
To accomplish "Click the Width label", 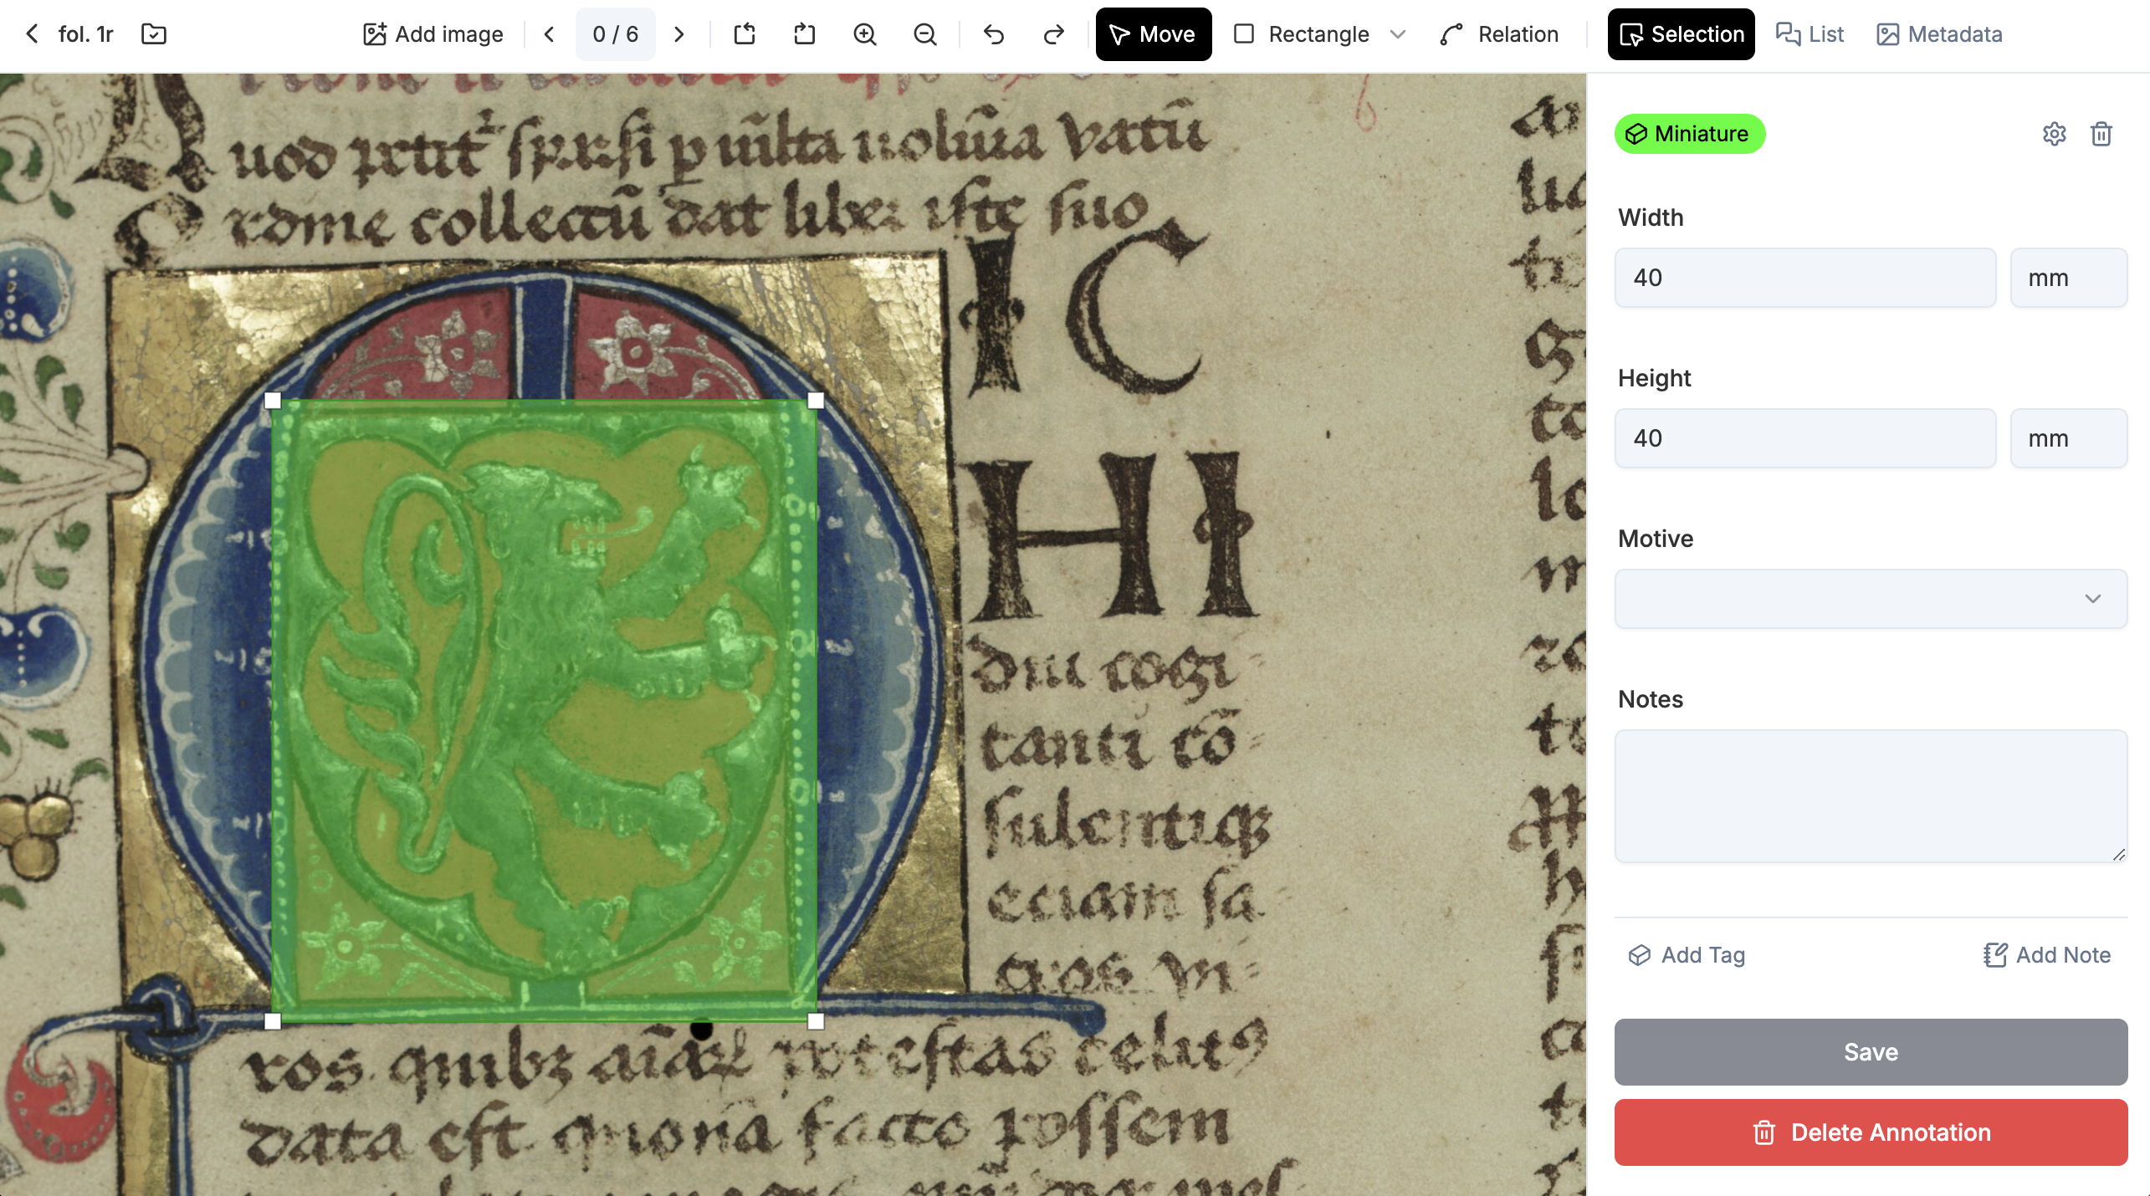I will tap(1651, 217).
